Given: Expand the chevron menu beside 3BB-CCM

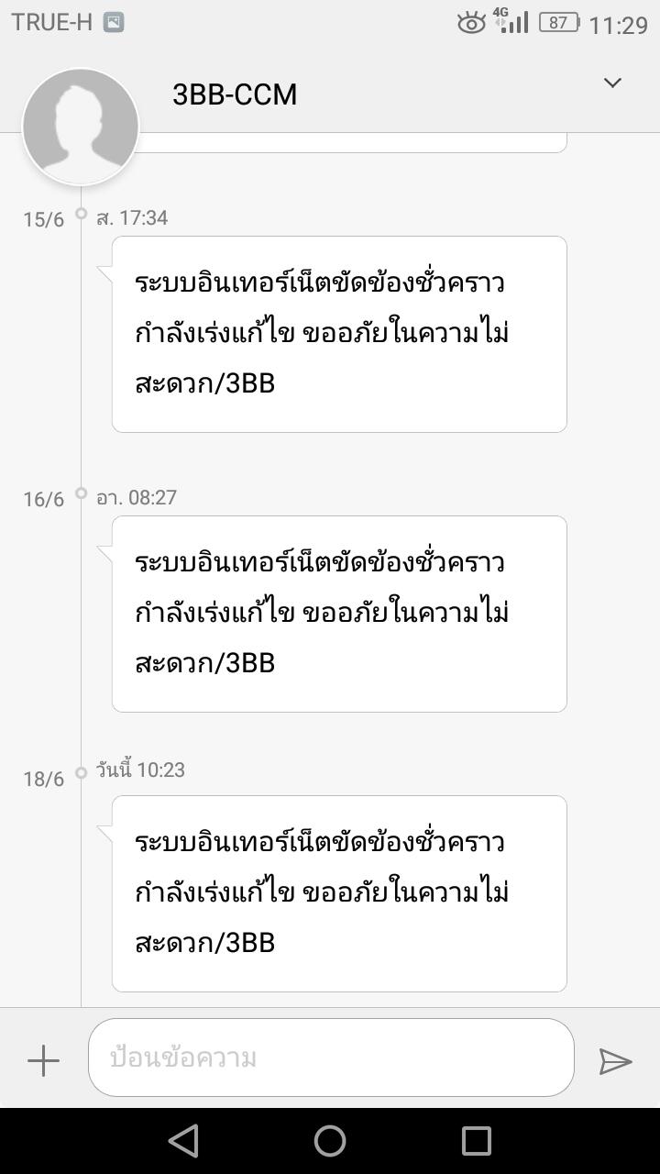Looking at the screenshot, I should pyautogui.click(x=612, y=83).
